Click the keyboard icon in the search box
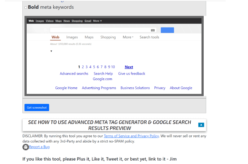 [153, 30]
